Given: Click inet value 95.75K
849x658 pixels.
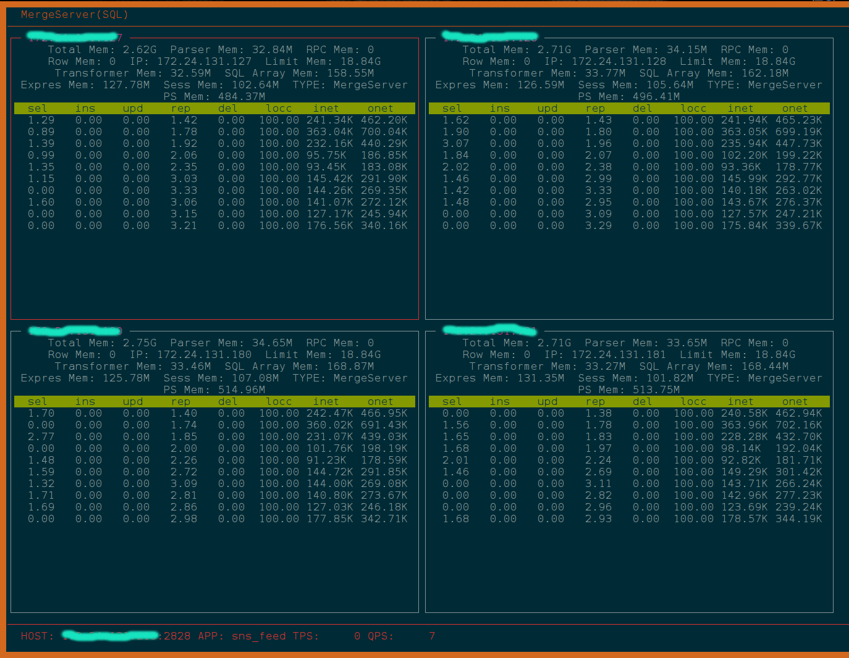Looking at the screenshot, I should point(326,155).
